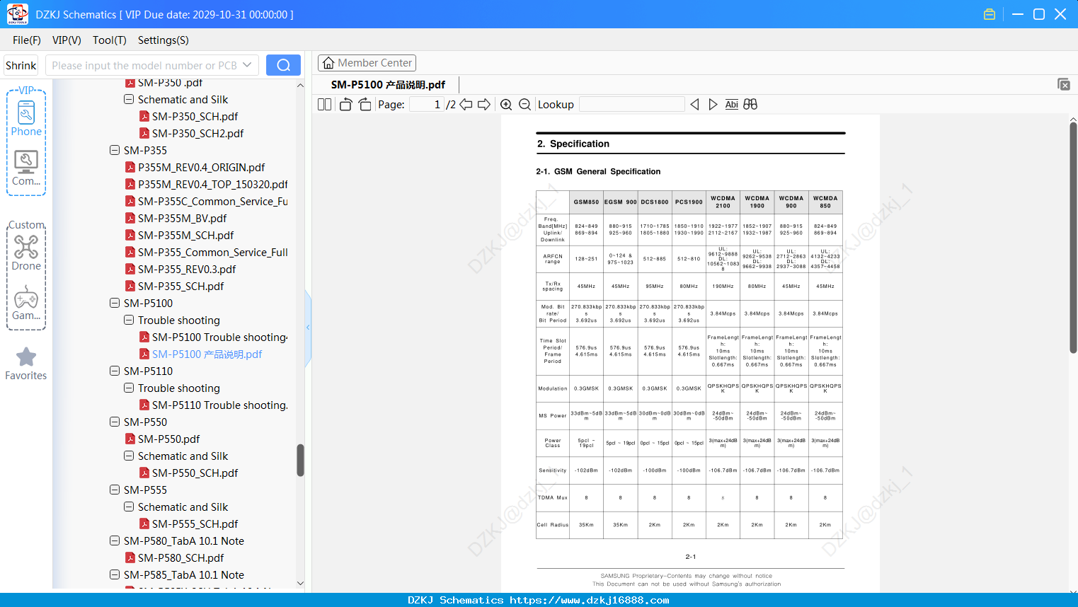
Task: Collapse Schematic and Silk under SM-P550
Action: tap(129, 456)
